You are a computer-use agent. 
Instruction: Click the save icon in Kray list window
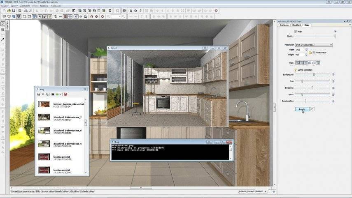click(x=39, y=94)
